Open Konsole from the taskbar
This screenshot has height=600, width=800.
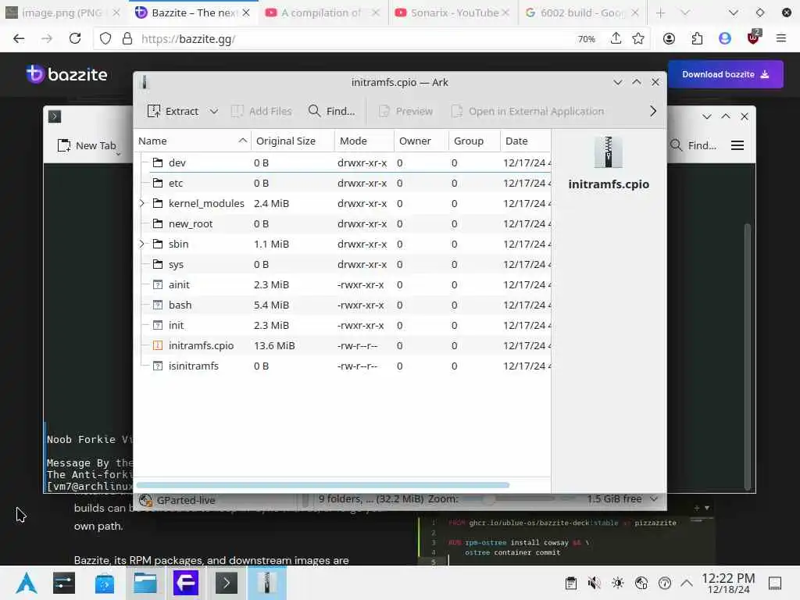coord(226,583)
